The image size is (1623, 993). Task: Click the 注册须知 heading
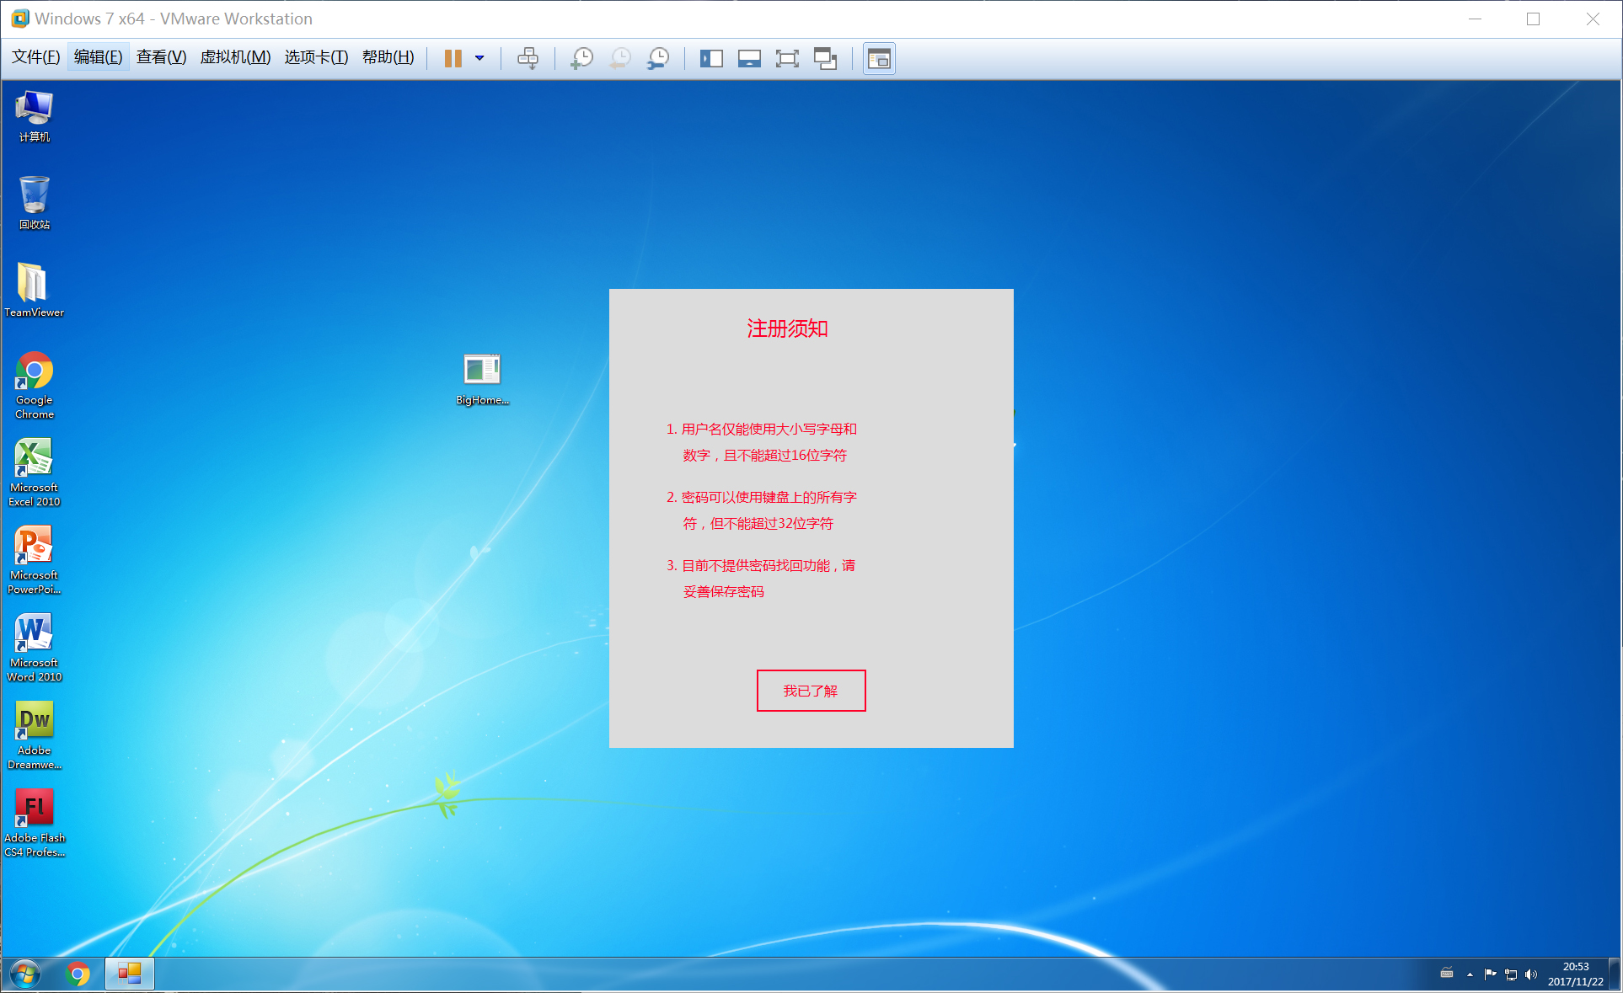click(x=787, y=328)
